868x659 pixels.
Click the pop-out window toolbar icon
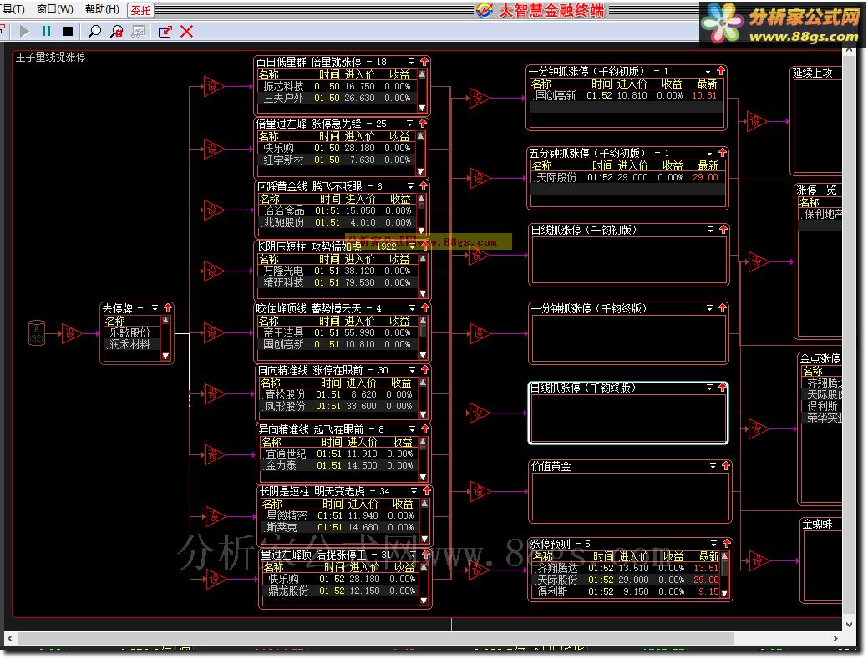165,32
